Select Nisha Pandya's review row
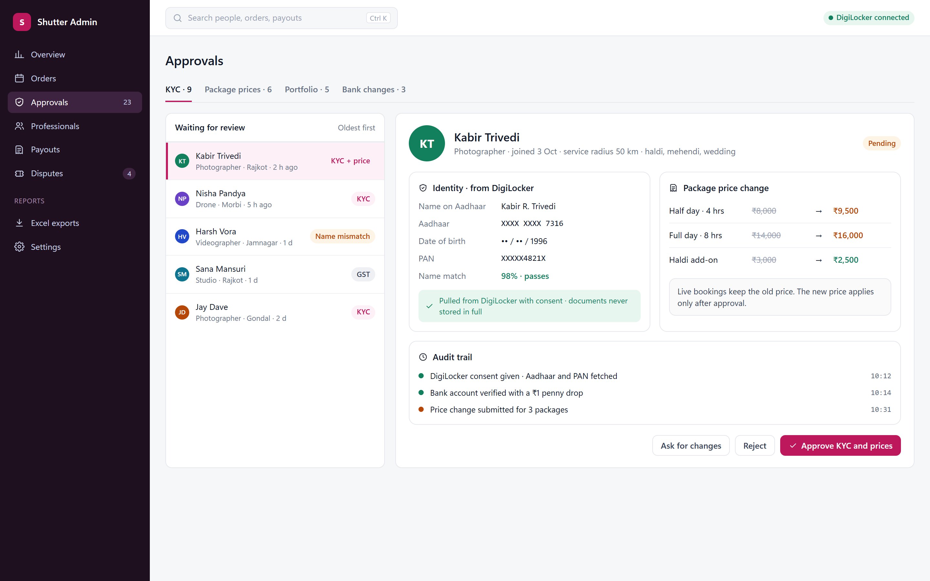Image resolution: width=930 pixels, height=581 pixels. pyautogui.click(x=275, y=199)
